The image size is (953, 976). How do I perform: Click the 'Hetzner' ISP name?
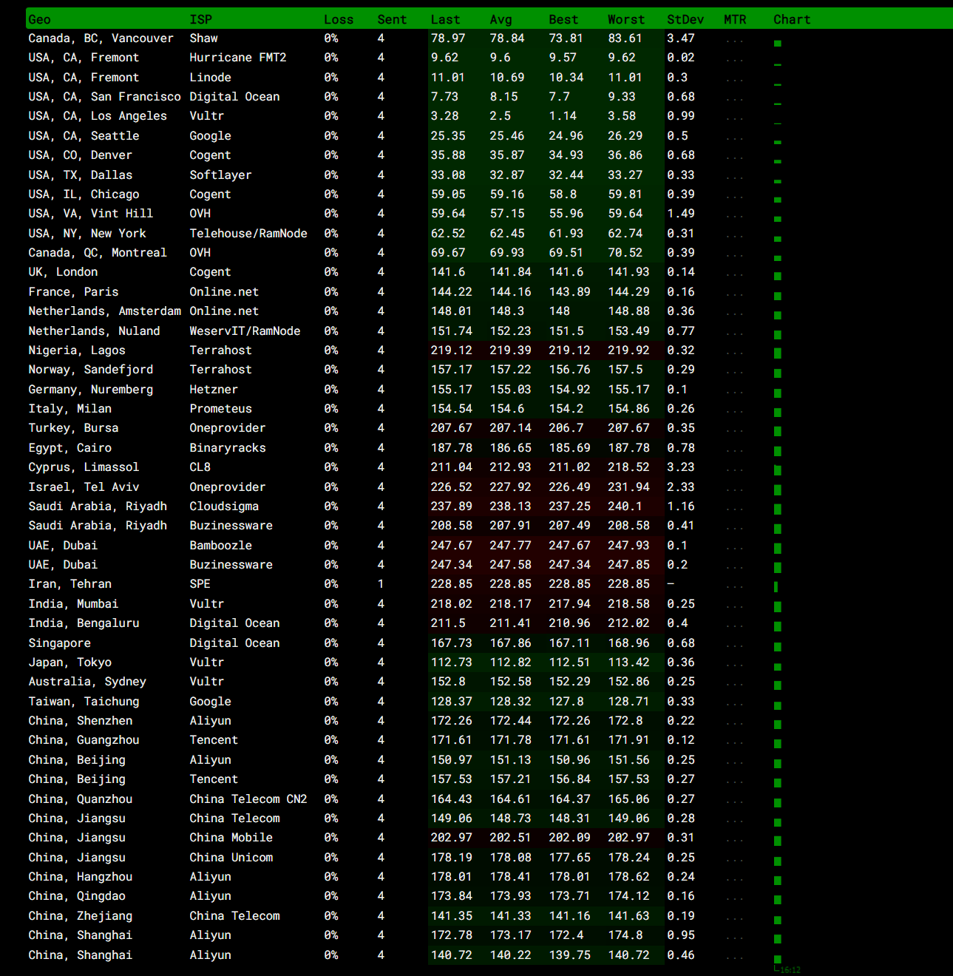click(x=214, y=390)
